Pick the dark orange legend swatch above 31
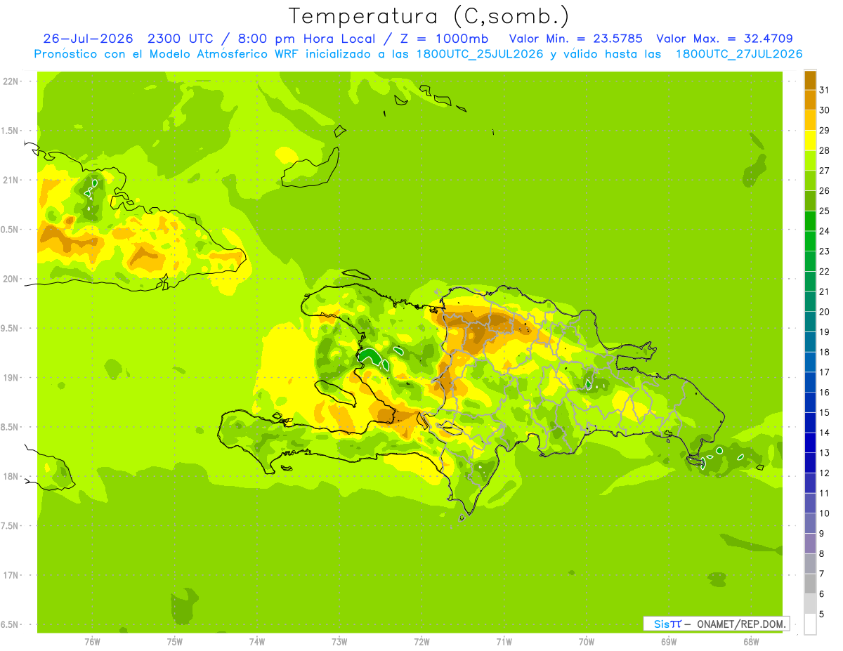The image size is (843, 651). pyautogui.click(x=810, y=79)
